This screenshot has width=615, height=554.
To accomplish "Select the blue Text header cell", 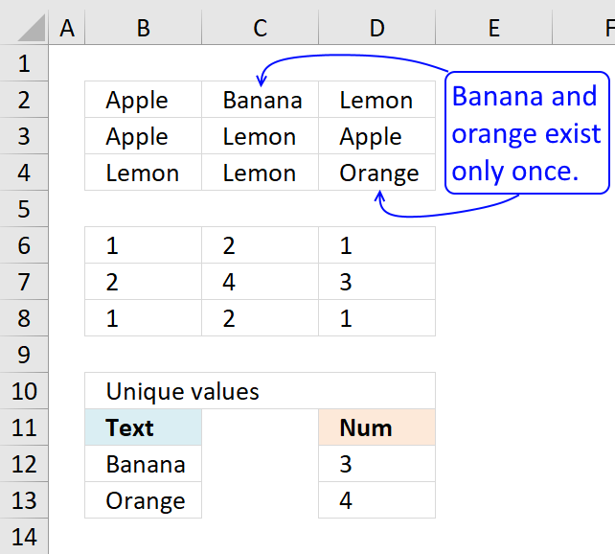I will [x=143, y=427].
